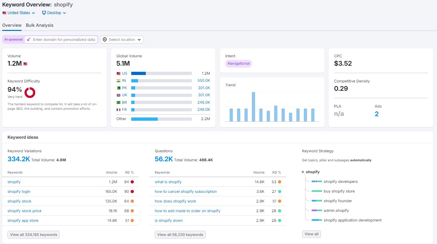Click the US flag in Global Volume
Screen dimensions: 437x244
coord(118,73)
